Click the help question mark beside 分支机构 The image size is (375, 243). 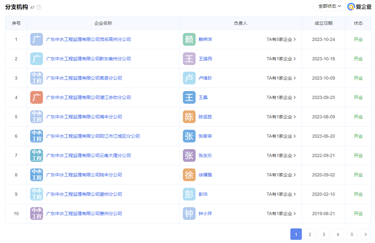(x=39, y=7)
